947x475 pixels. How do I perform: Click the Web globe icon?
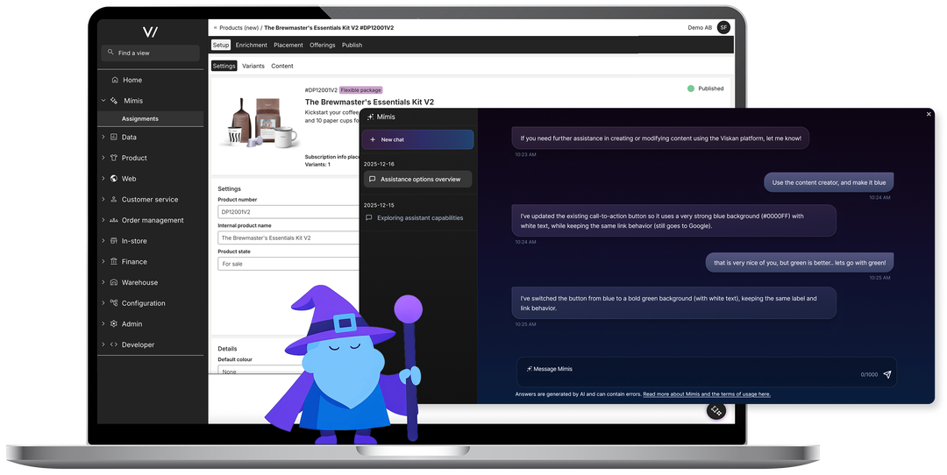click(114, 179)
